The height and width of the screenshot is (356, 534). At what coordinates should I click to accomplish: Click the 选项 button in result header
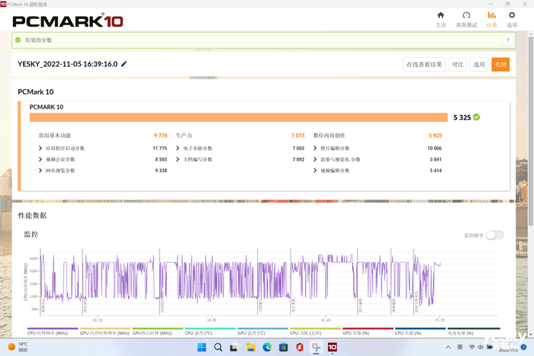479,64
